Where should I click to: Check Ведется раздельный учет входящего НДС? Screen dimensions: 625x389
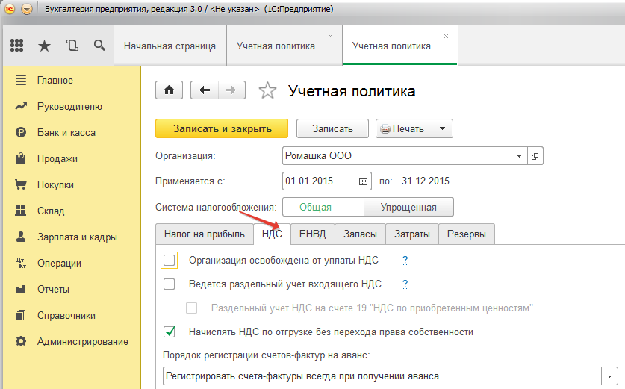170,284
